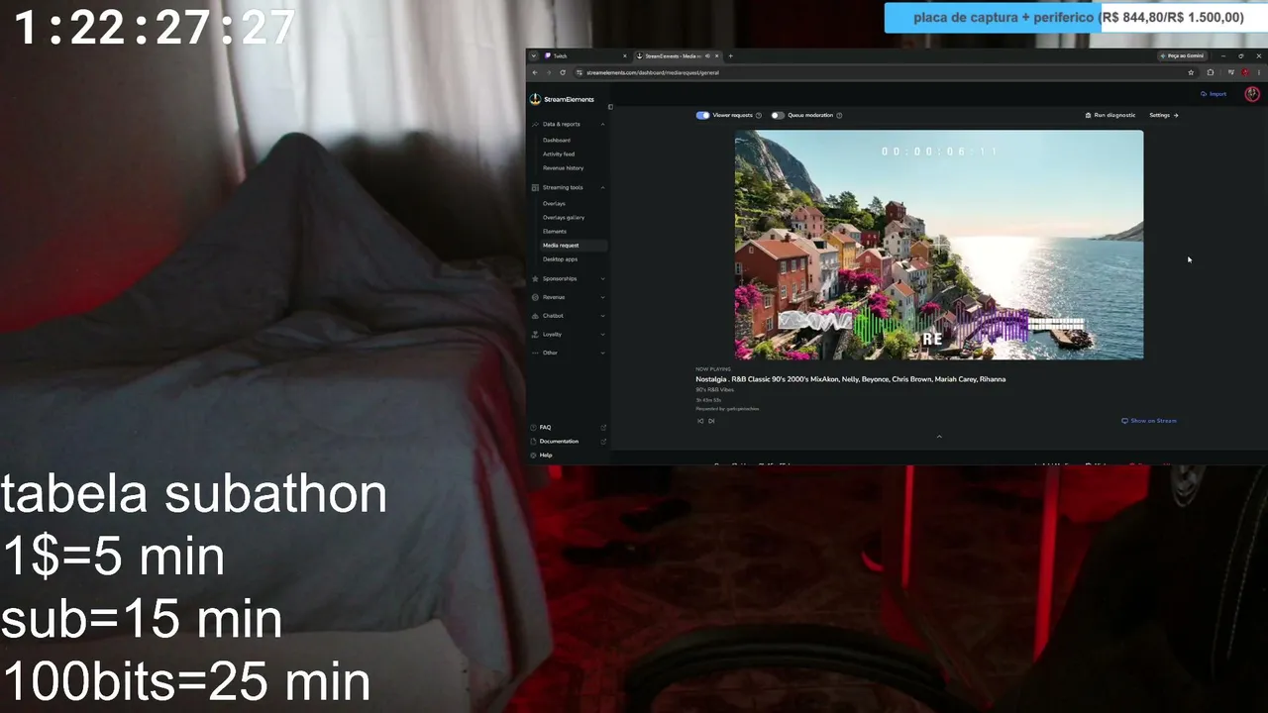Collapse the Data & reports section
Image resolution: width=1268 pixels, height=713 pixels.
(x=603, y=124)
